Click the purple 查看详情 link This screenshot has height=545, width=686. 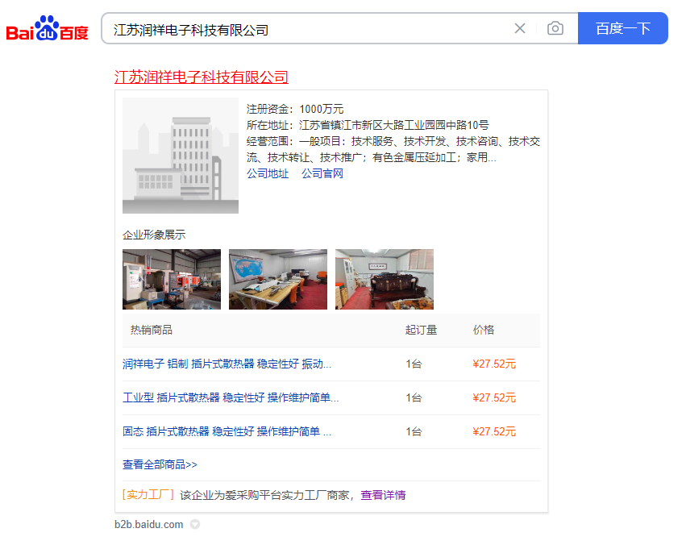383,495
